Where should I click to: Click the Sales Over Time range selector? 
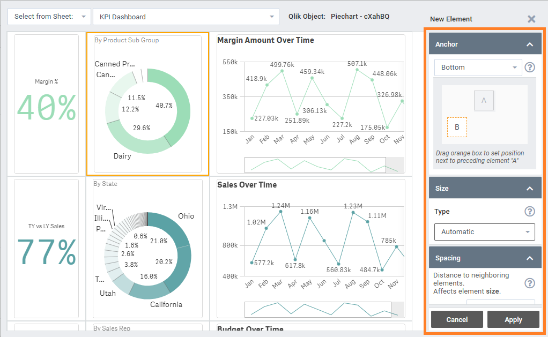tap(317, 310)
